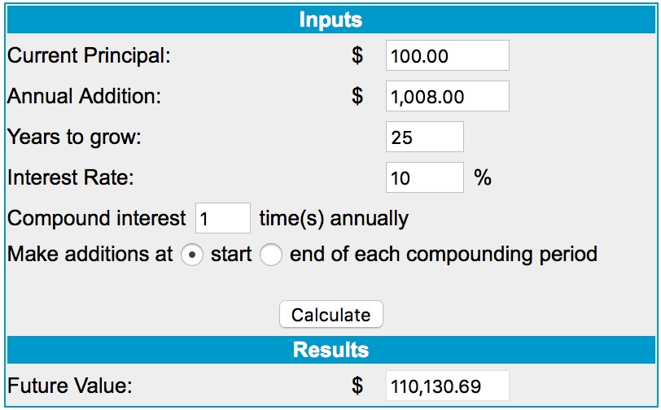The image size is (661, 410).
Task: Click the Interest Rate input box
Action: 424,177
